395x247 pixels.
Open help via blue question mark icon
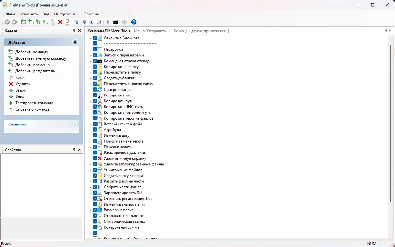pyautogui.click(x=134, y=22)
